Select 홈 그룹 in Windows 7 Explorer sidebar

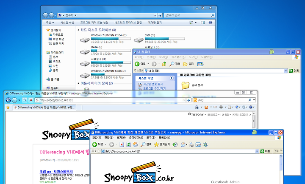53,79
